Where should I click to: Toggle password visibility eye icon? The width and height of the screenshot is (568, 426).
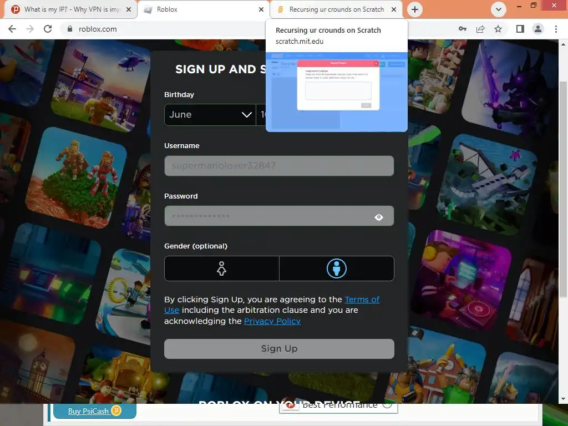(x=378, y=217)
